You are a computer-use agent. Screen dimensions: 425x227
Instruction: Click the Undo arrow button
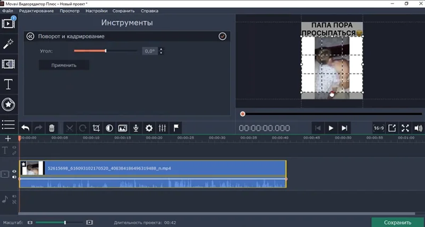click(x=25, y=128)
